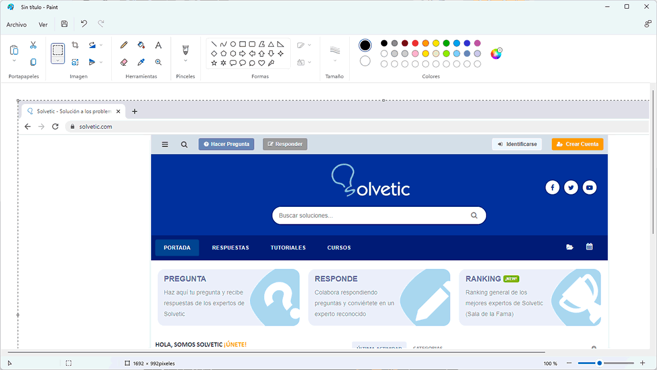
Task: Toggle the rectangular Selection tool
Action: coord(58,50)
